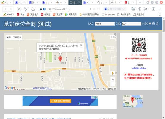Screen dimensions: 165x119
Task: Open the 爱淘宝 bookmark
Action: coord(46,14)
